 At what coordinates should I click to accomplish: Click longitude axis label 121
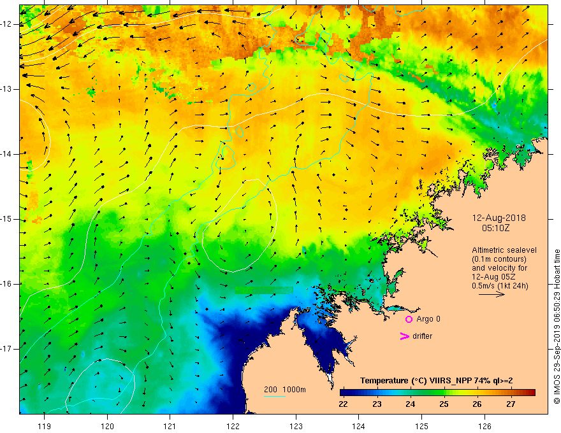[170, 426]
